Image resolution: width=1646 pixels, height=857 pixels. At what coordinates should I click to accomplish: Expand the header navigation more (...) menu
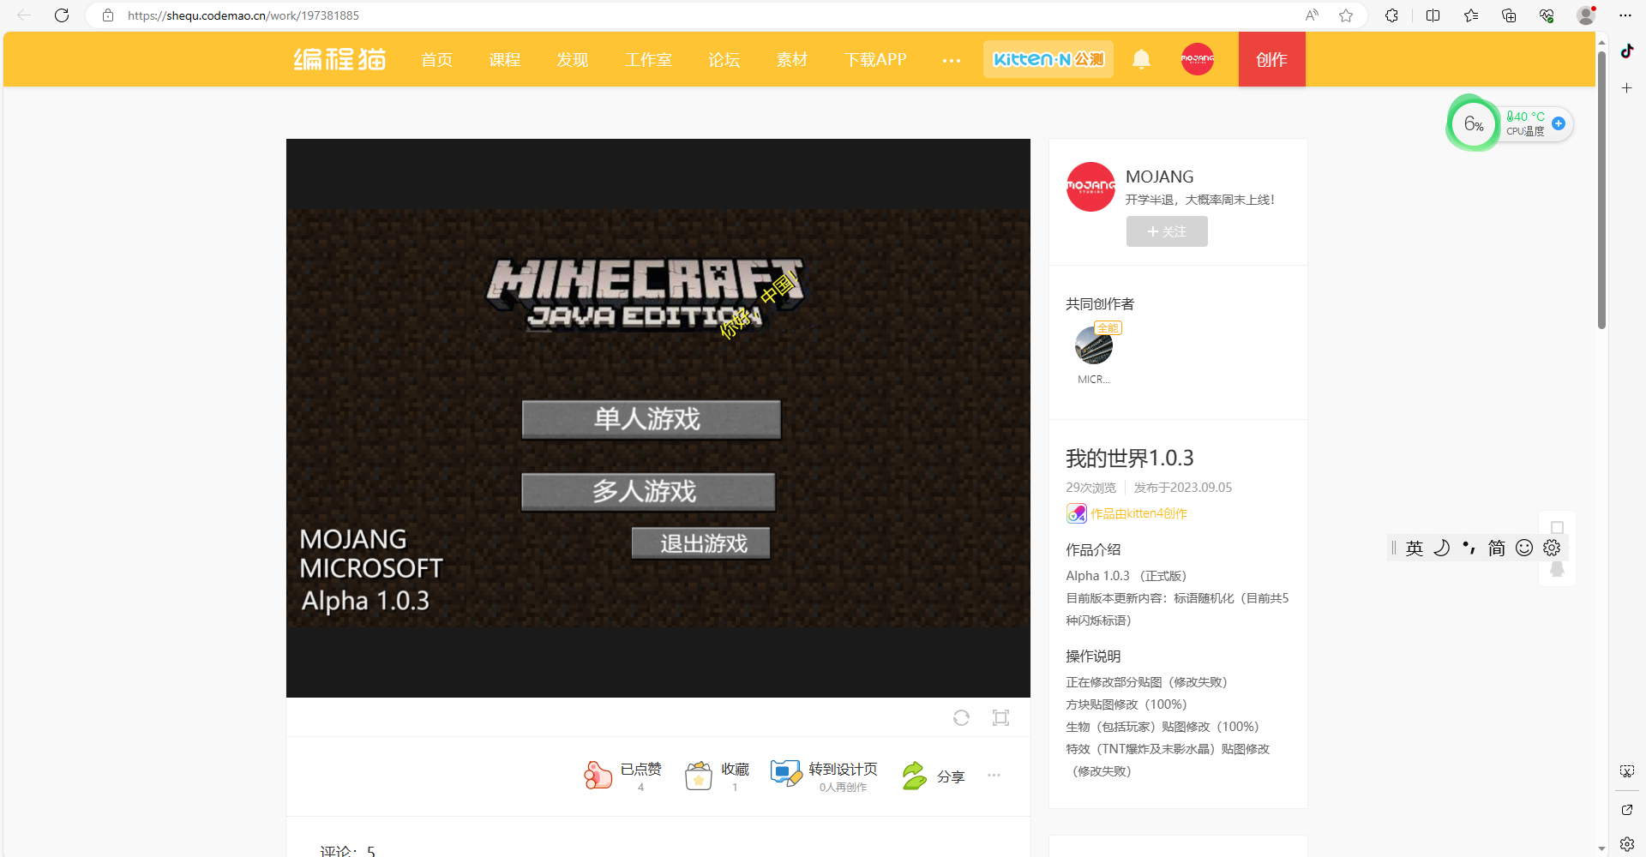(952, 60)
